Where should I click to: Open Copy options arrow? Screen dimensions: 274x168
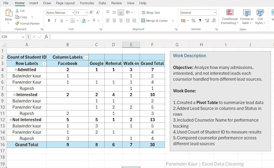point(32,17)
